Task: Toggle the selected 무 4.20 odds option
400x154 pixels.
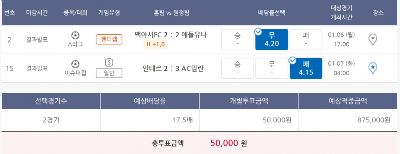Action: click(x=272, y=40)
